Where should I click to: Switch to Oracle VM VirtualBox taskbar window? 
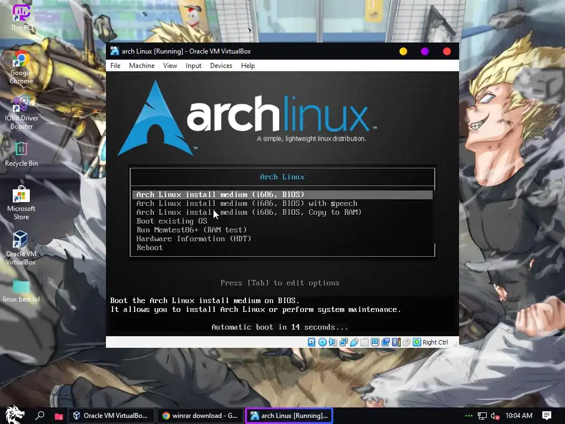point(111,416)
